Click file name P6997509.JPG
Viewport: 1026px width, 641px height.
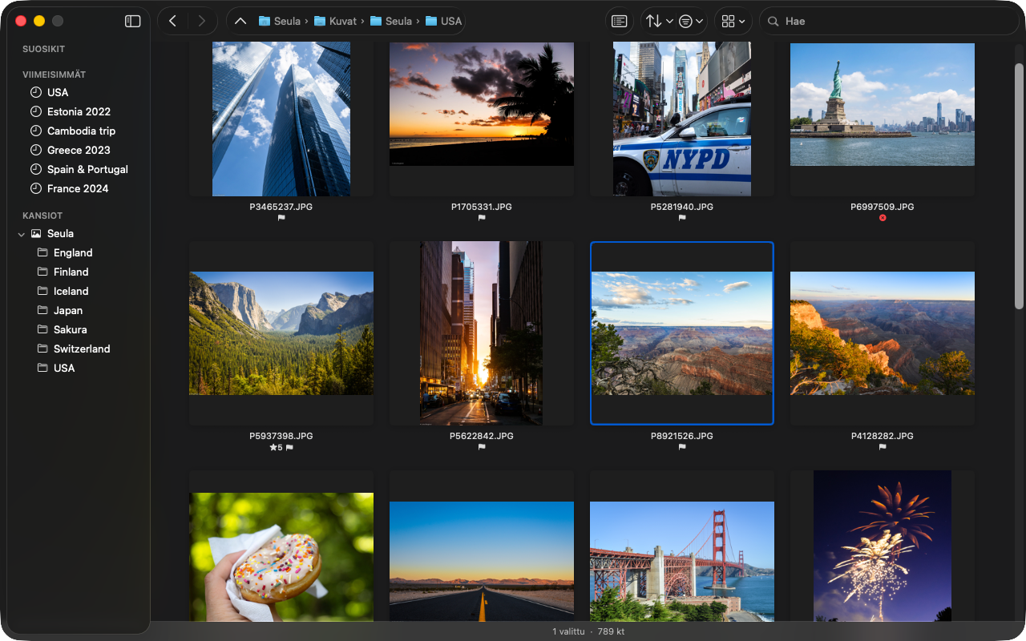tap(883, 207)
